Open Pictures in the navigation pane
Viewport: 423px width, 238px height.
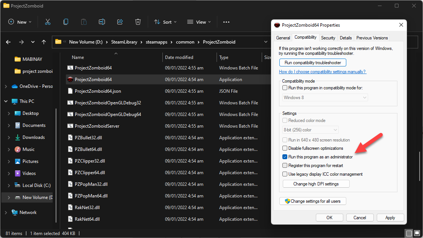point(30,161)
